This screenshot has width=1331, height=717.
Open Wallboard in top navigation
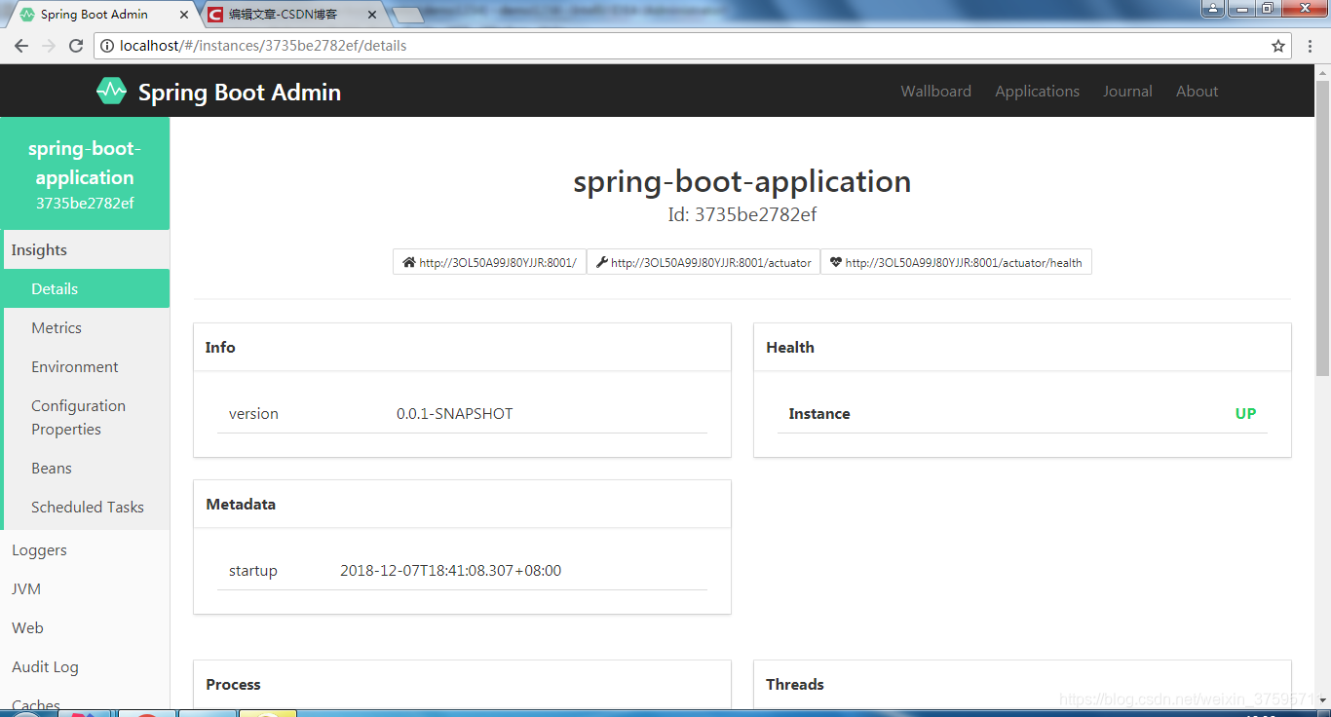pos(935,91)
